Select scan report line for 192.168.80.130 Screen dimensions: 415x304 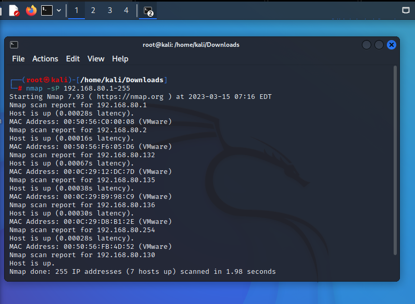pyautogui.click(x=82, y=255)
